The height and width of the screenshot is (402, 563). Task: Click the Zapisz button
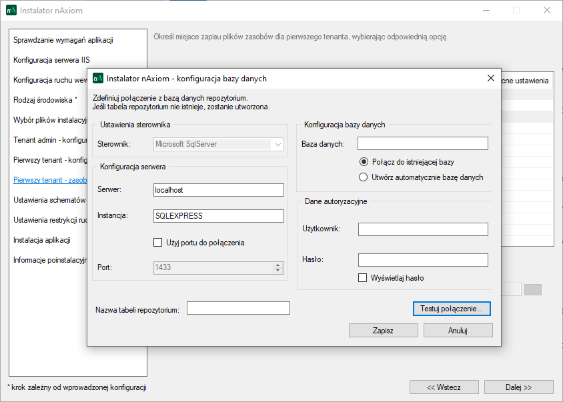(x=383, y=331)
